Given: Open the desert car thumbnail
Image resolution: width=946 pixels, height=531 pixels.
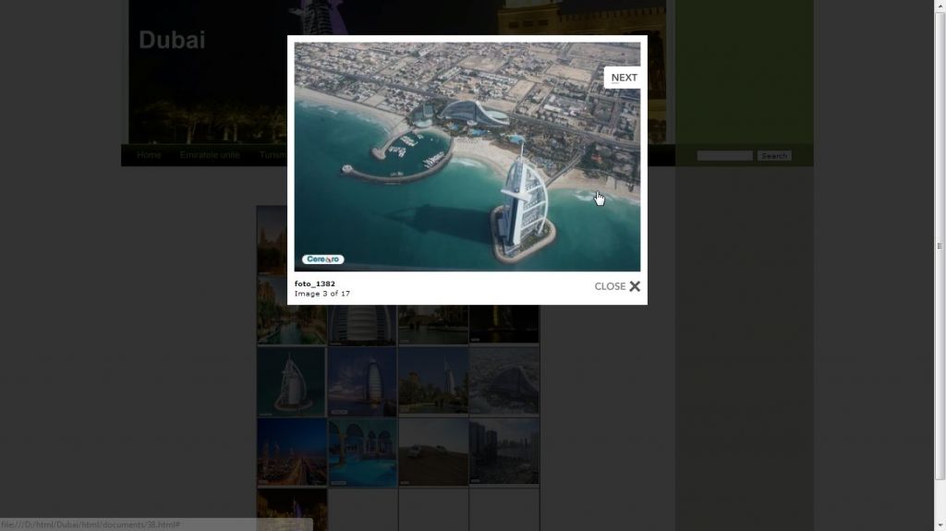Looking at the screenshot, I should tap(433, 452).
